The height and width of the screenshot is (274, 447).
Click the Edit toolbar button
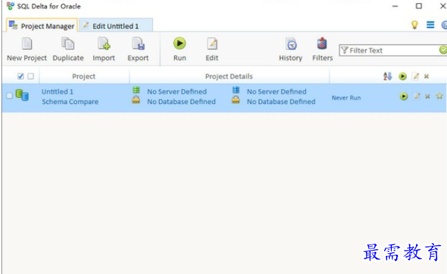click(x=212, y=50)
